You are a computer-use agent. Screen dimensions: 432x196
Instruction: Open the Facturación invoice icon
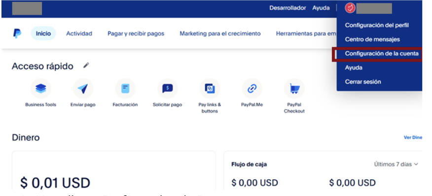click(125, 89)
